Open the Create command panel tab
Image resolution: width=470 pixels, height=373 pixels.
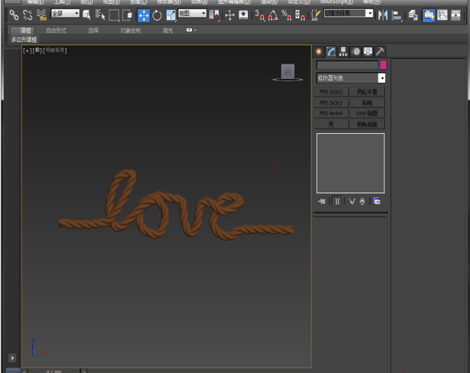click(x=318, y=51)
